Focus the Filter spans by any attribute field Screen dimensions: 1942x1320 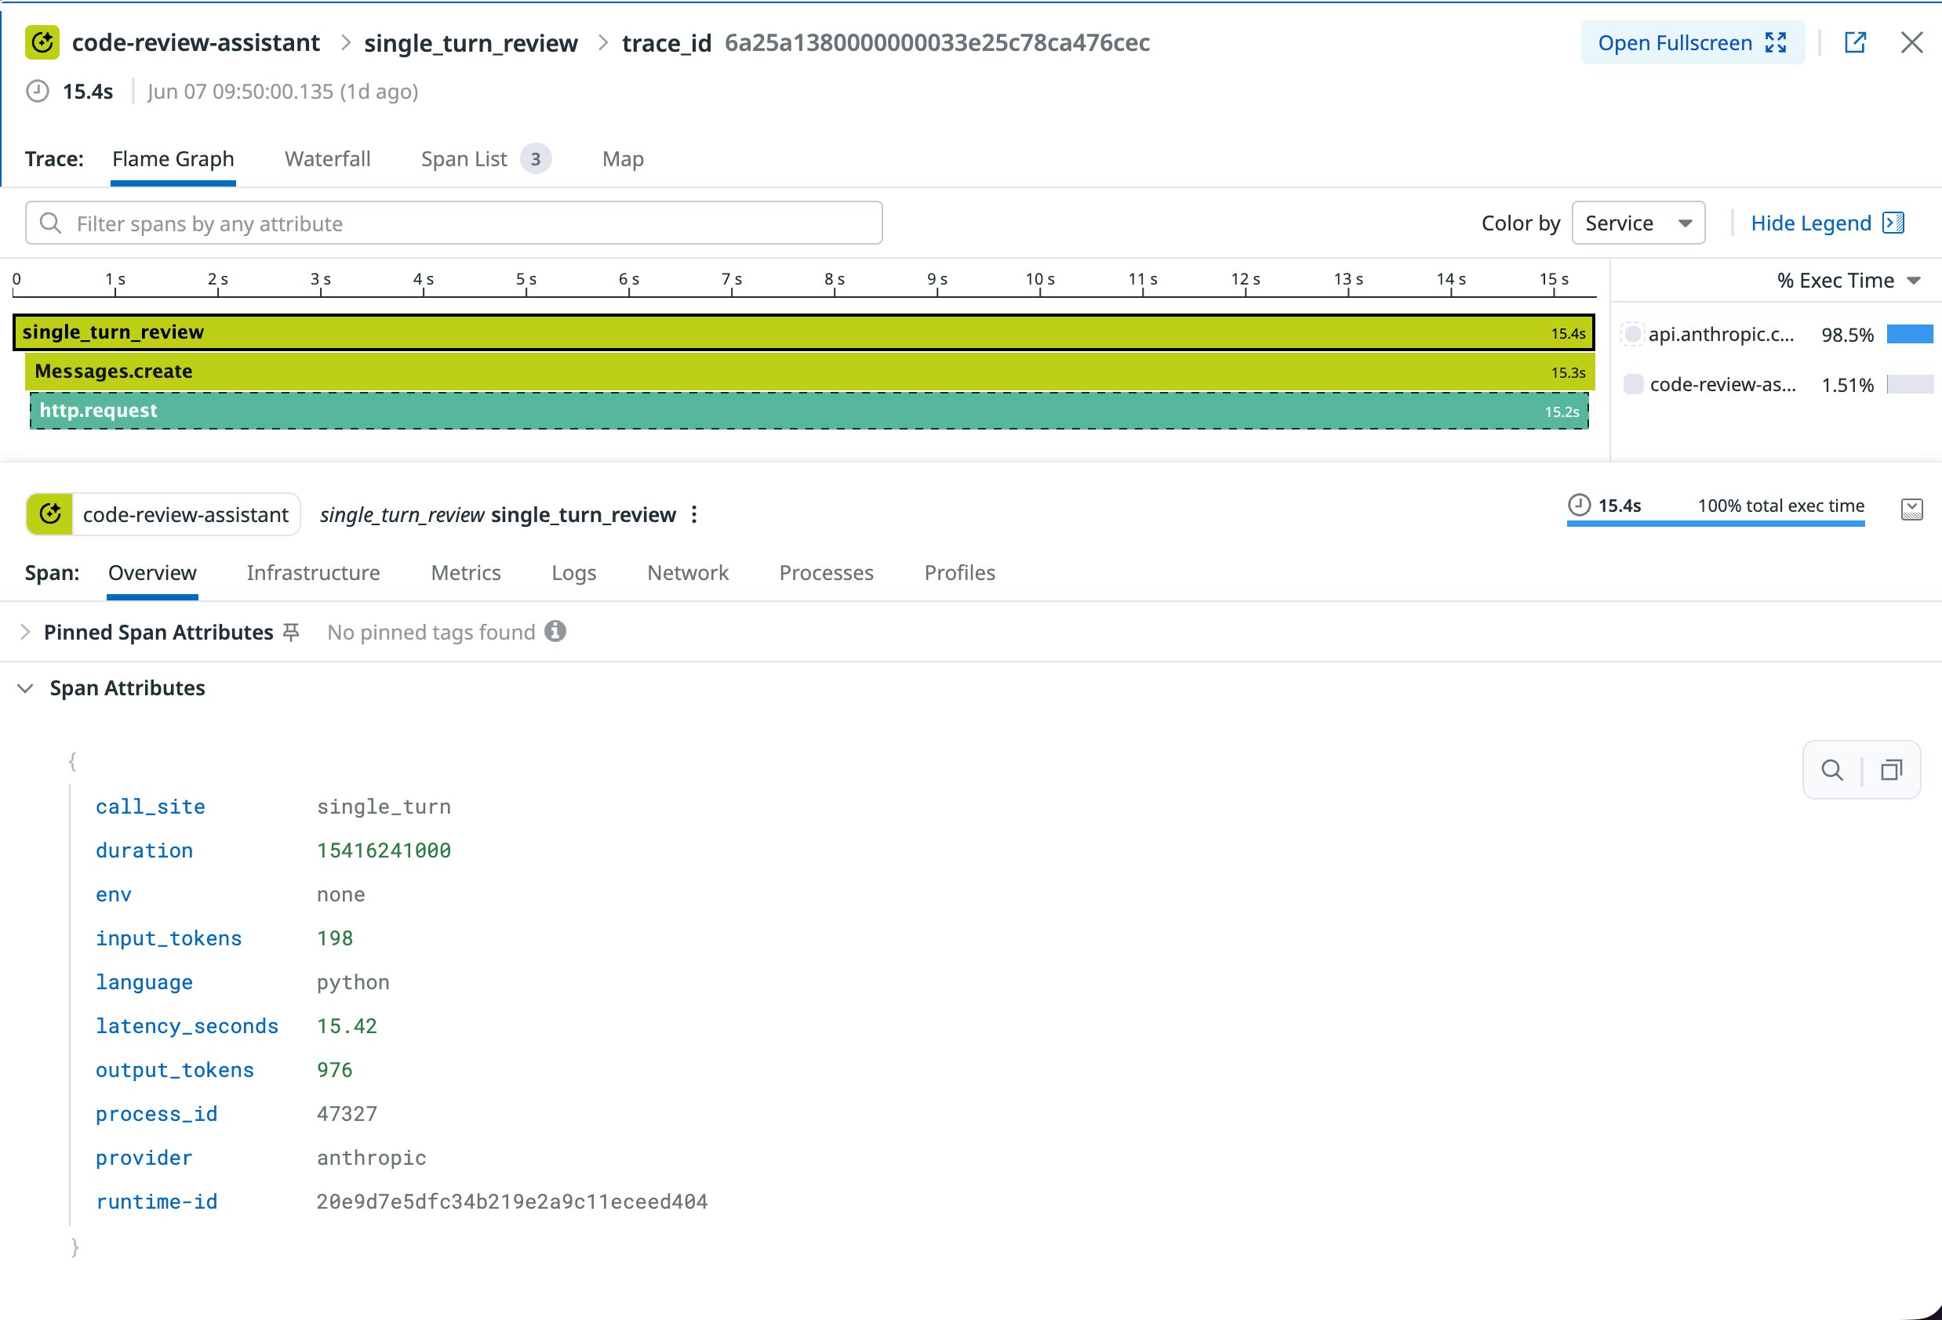pyautogui.click(x=454, y=223)
